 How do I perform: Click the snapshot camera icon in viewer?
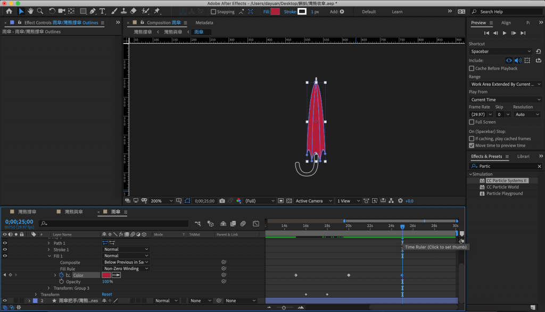[222, 201]
